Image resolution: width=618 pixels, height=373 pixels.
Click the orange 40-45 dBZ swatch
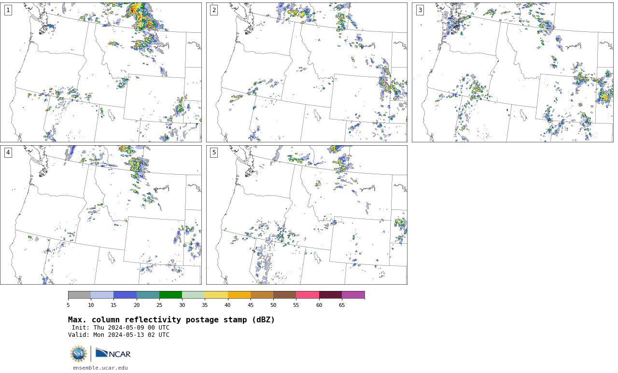click(x=239, y=295)
